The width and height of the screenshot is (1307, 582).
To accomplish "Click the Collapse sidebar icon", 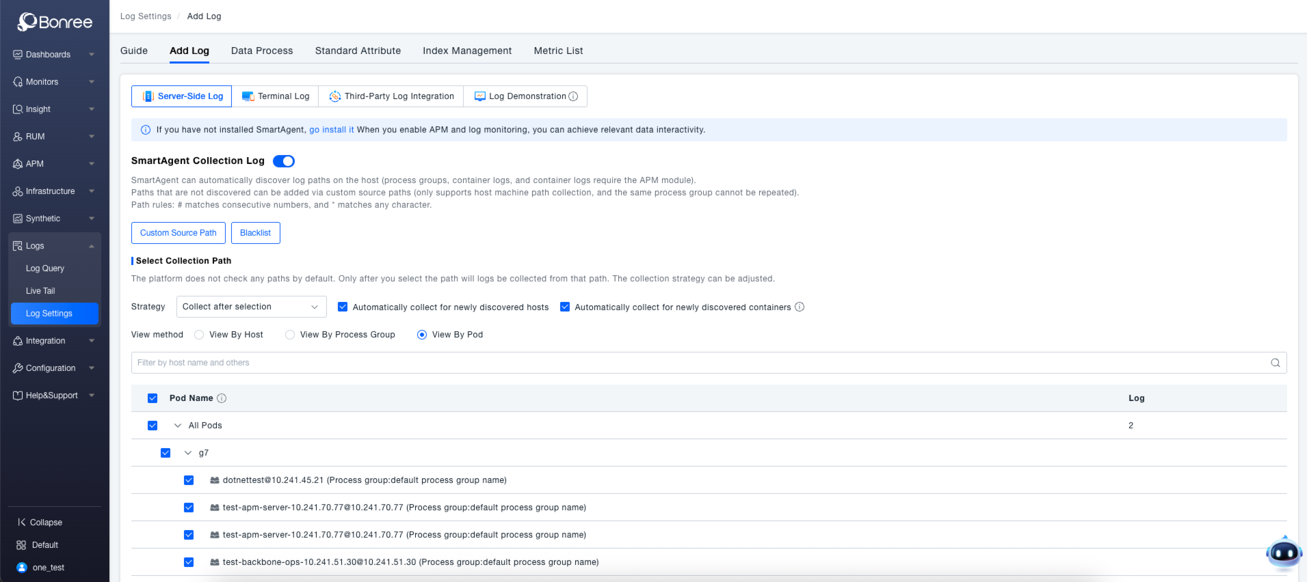I will 21,523.
